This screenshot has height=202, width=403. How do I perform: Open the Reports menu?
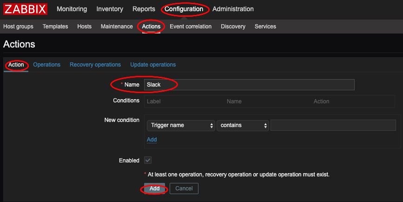pyautogui.click(x=144, y=9)
